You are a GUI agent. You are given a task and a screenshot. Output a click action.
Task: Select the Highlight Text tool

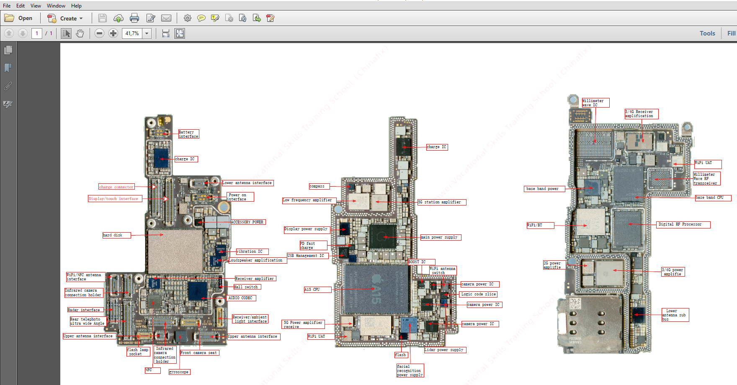[215, 18]
